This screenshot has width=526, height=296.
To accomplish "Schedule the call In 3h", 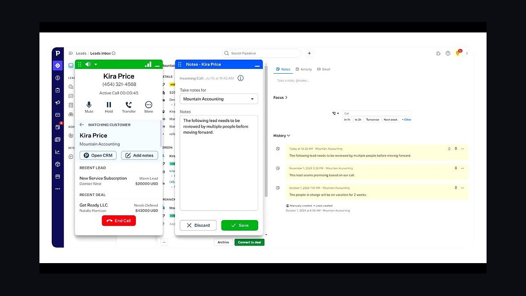I will (358, 119).
